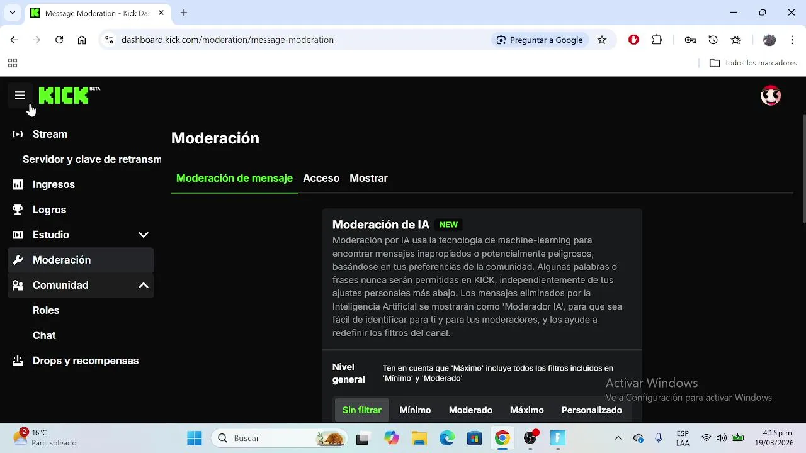Collapse the Comunidad section chevron

click(144, 285)
